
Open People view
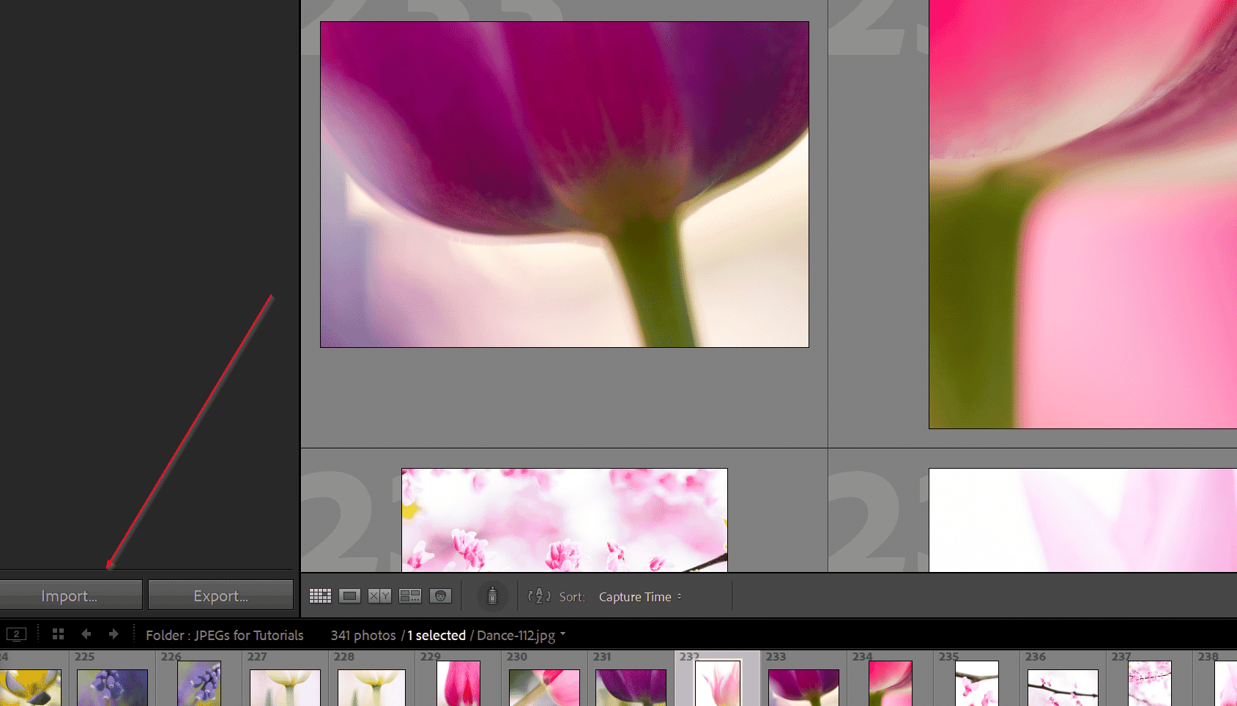pyautogui.click(x=440, y=595)
